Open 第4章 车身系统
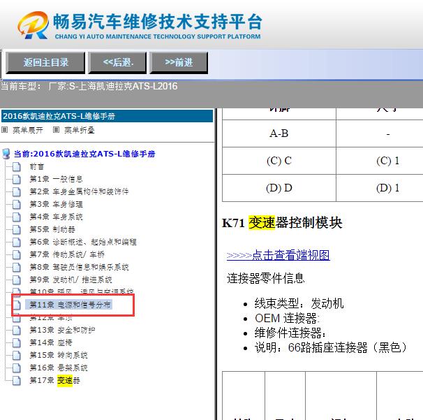 click(x=56, y=217)
